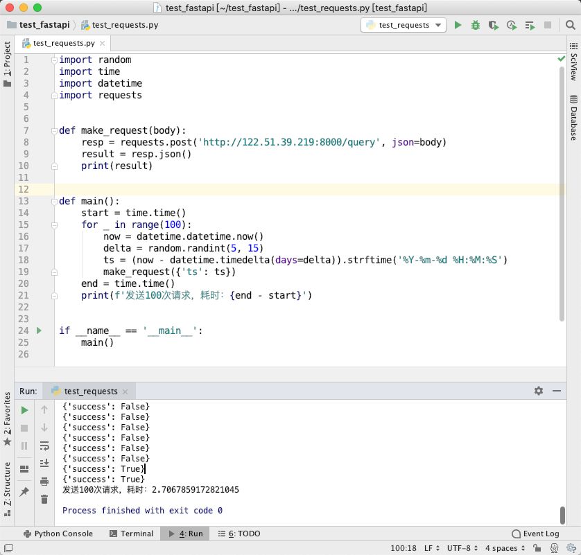Collapse the main function fold on line 13
This screenshot has width=581, height=555.
pyautogui.click(x=54, y=201)
